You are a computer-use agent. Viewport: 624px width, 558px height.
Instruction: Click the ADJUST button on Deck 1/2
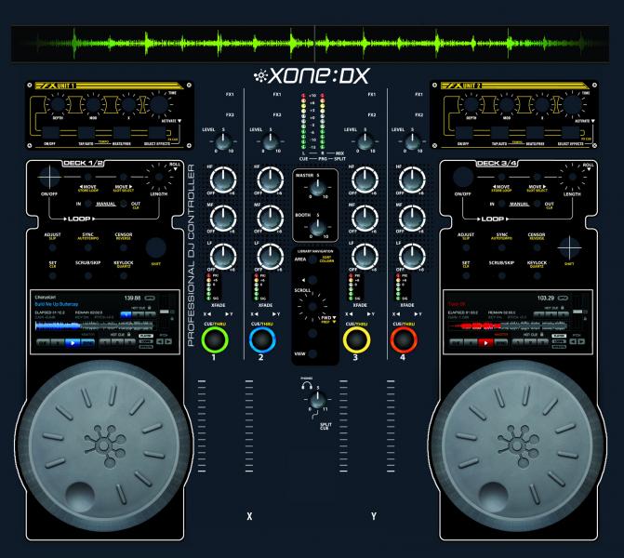tap(52, 247)
